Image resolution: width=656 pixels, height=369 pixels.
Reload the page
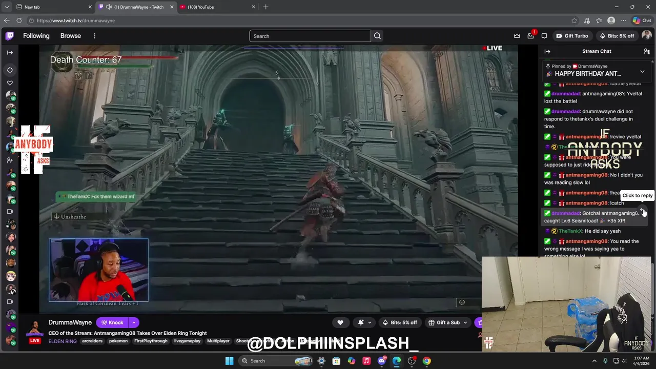[19, 20]
